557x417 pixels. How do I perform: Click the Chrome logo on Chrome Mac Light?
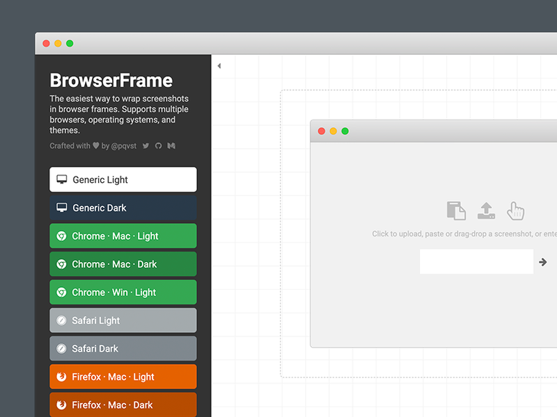[61, 236]
